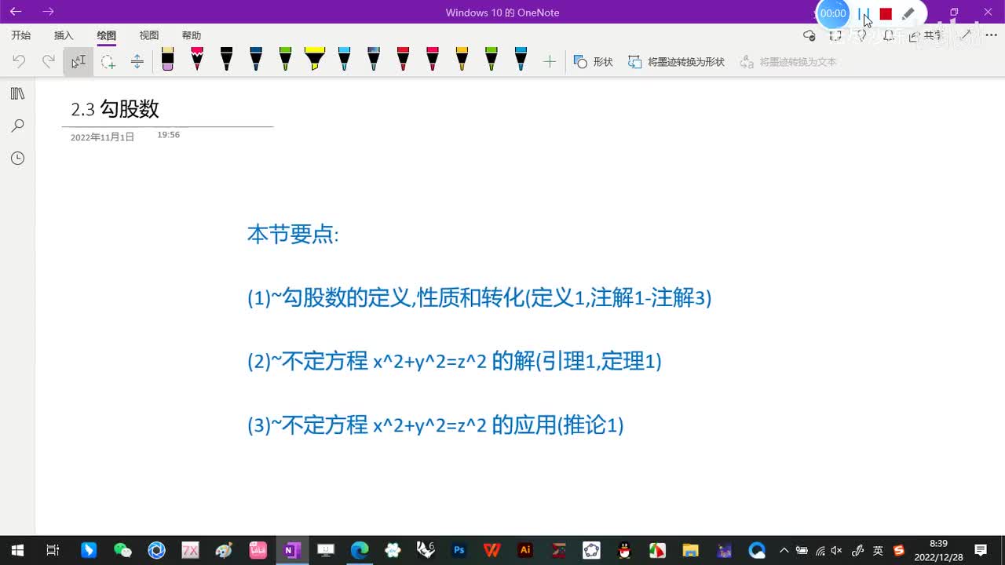This screenshot has width=1005, height=565.
Task: Stop recording with the red square
Action: click(886, 13)
